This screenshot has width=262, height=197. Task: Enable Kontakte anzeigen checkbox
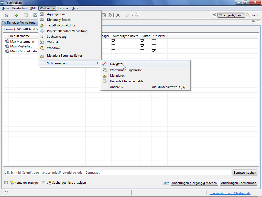[x=6, y=183]
